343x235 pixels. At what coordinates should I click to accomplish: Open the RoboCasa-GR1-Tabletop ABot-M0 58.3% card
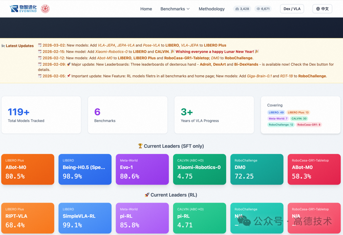pyautogui.click(x=314, y=169)
